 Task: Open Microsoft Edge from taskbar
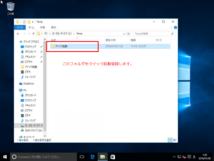93,157
